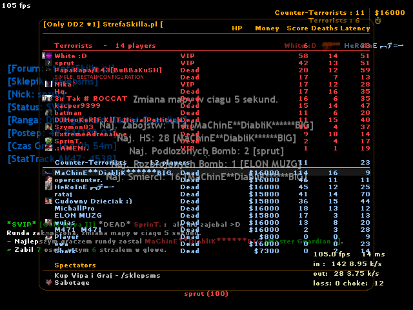Click player name rataj
Screen dimensions: 413x310
[x=63, y=194]
